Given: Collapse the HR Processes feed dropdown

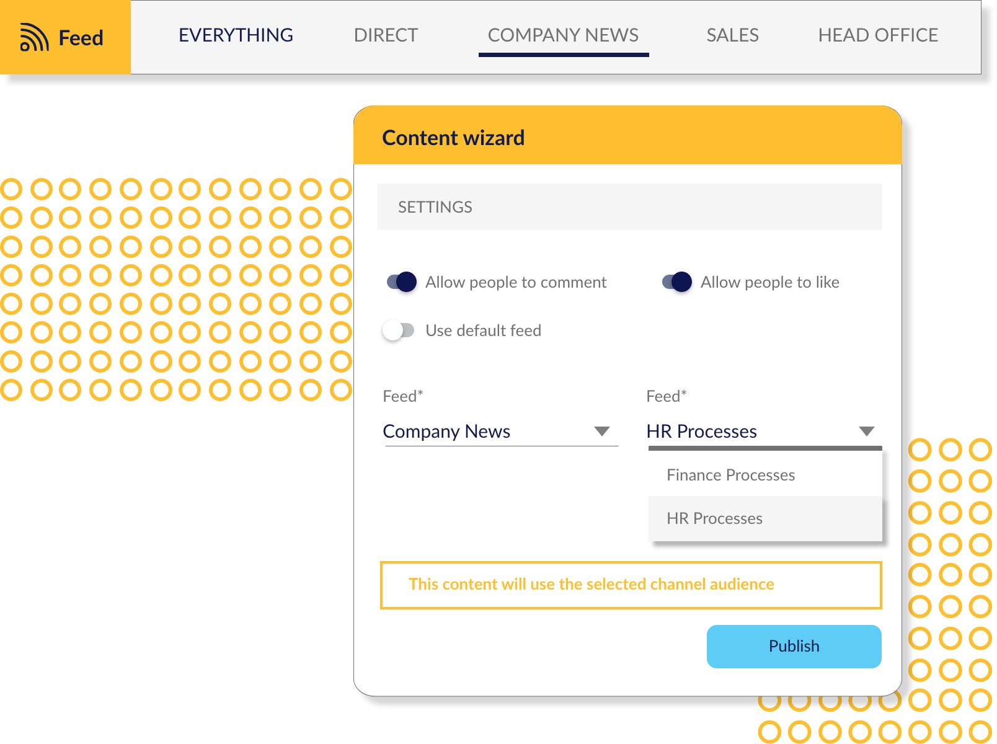Looking at the screenshot, I should [764, 432].
